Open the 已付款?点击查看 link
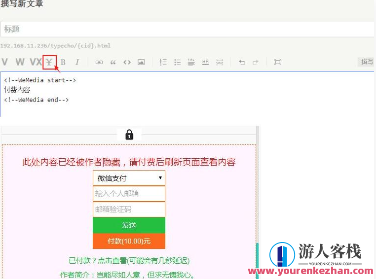Viewport: 376px width, 279px height. pos(129,260)
